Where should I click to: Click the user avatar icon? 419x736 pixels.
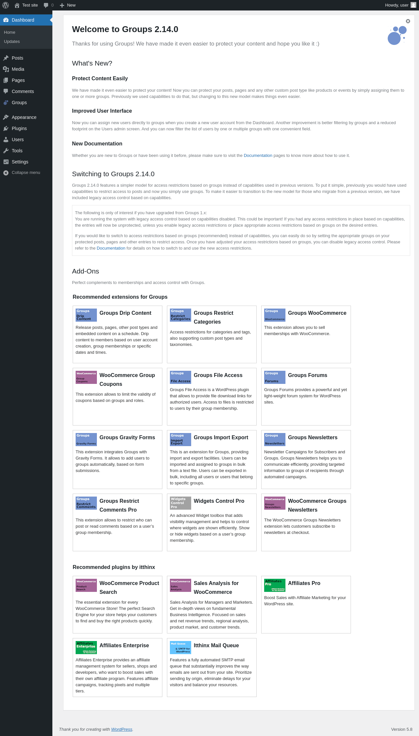click(x=413, y=5)
